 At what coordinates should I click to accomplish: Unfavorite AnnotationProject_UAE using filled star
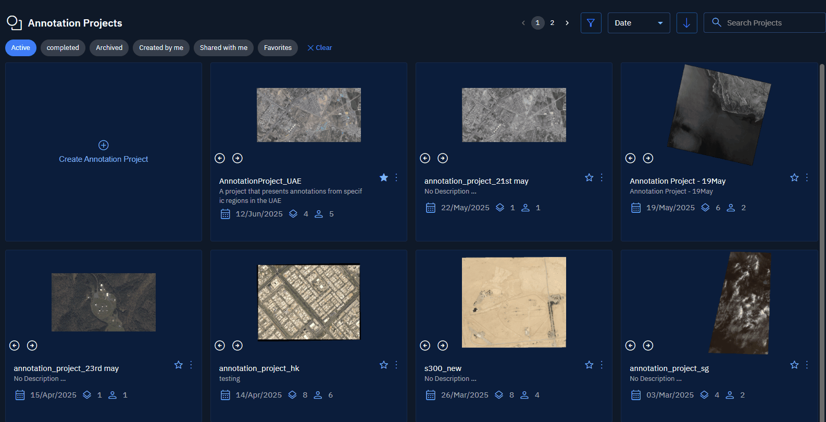click(x=384, y=177)
